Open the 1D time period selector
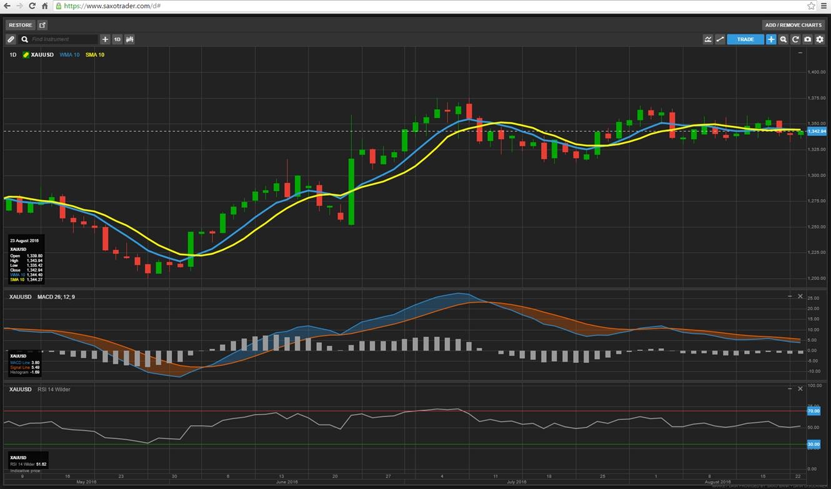 point(117,39)
